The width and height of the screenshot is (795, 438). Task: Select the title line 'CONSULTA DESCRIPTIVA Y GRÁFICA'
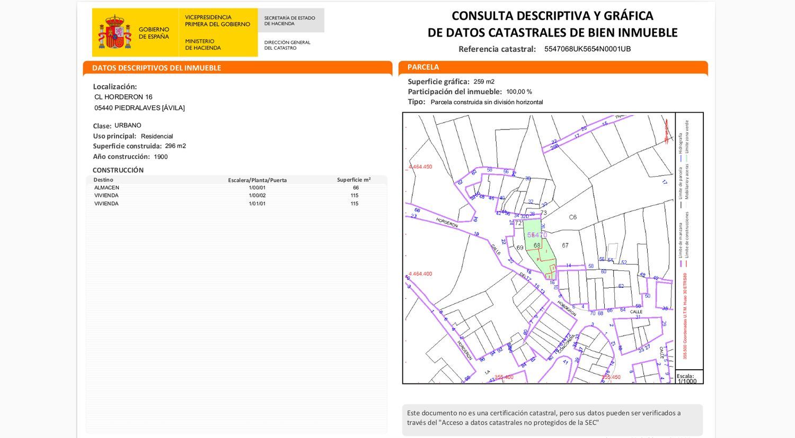click(552, 16)
